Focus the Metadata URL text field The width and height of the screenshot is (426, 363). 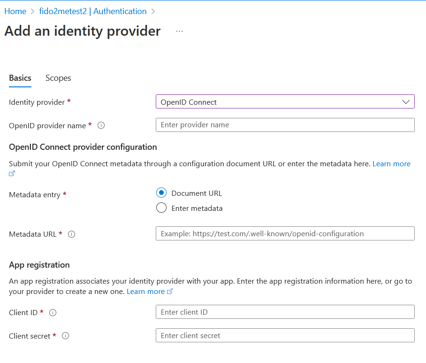pos(285,233)
